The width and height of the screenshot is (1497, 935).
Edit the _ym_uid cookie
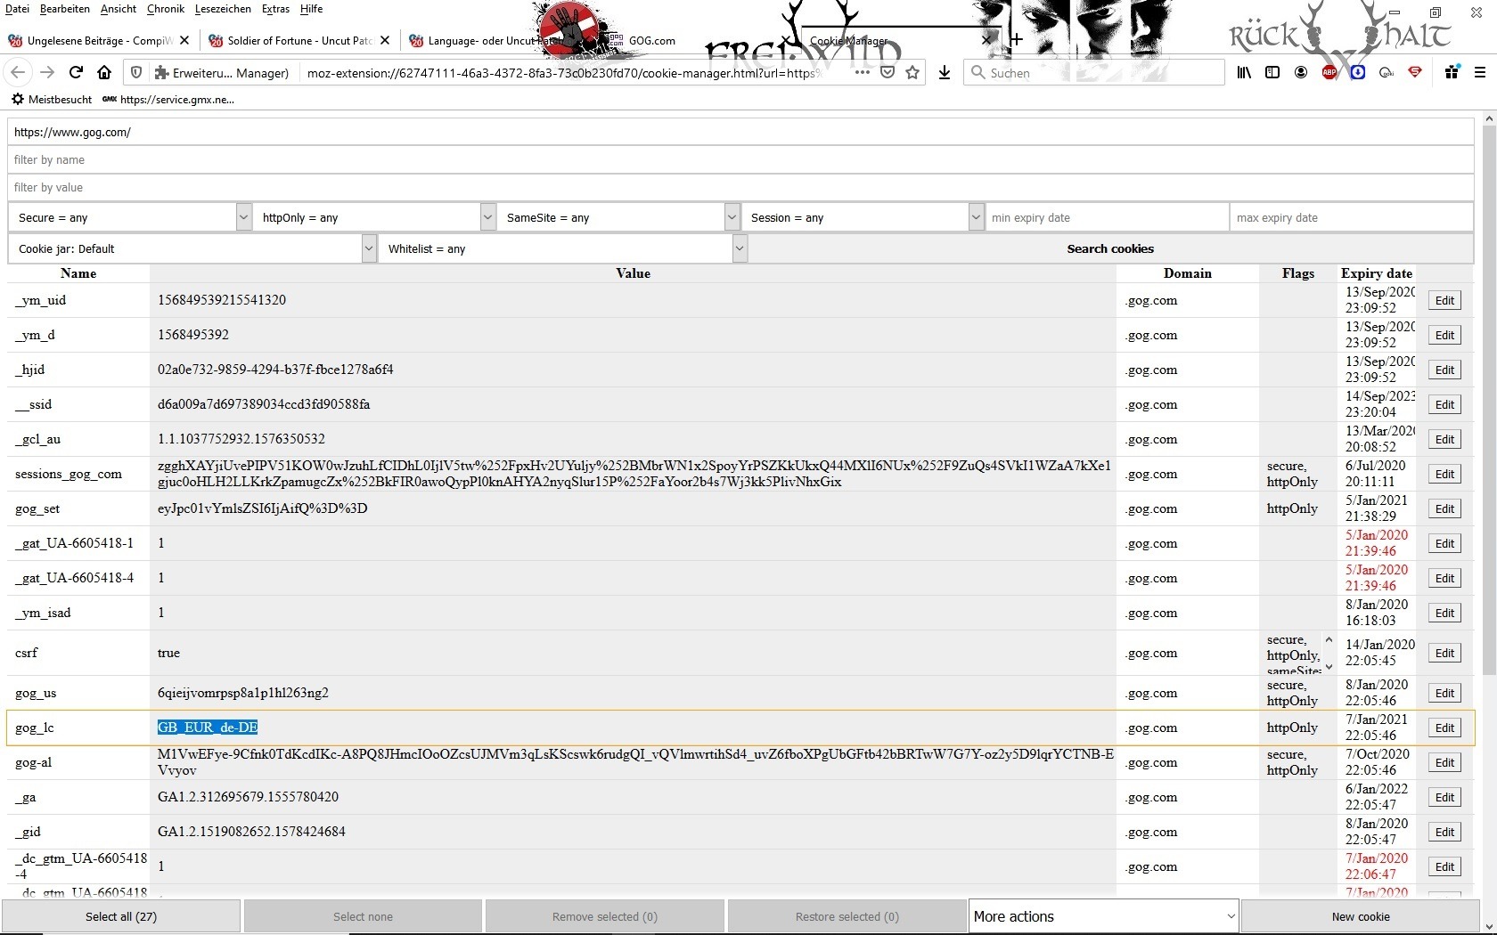click(1444, 300)
